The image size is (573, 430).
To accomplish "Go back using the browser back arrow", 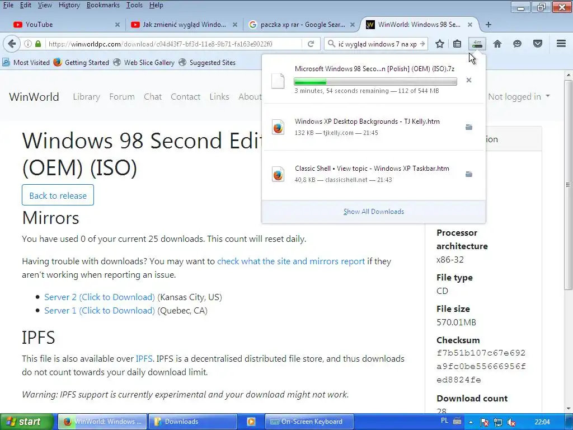I will (12, 44).
